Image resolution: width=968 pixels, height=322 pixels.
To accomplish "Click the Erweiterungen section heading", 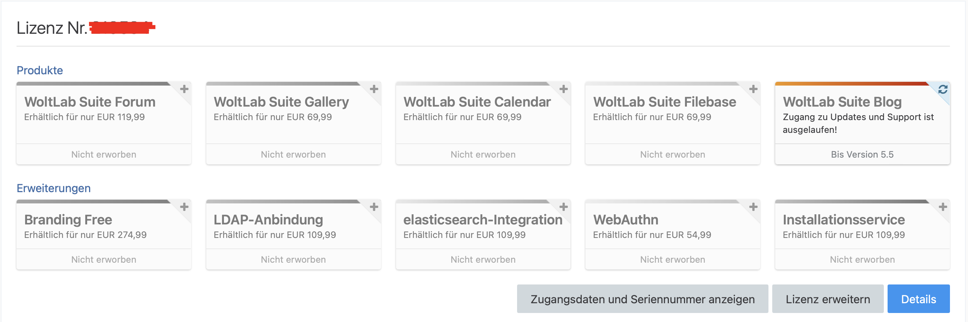I will pos(54,188).
